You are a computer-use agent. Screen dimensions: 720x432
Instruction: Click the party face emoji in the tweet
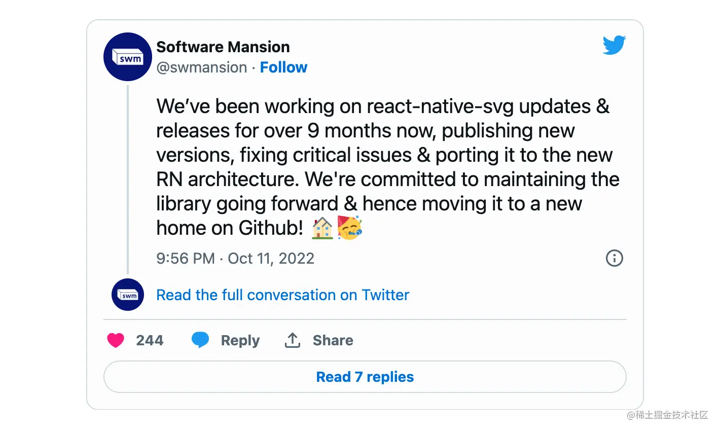tap(350, 228)
